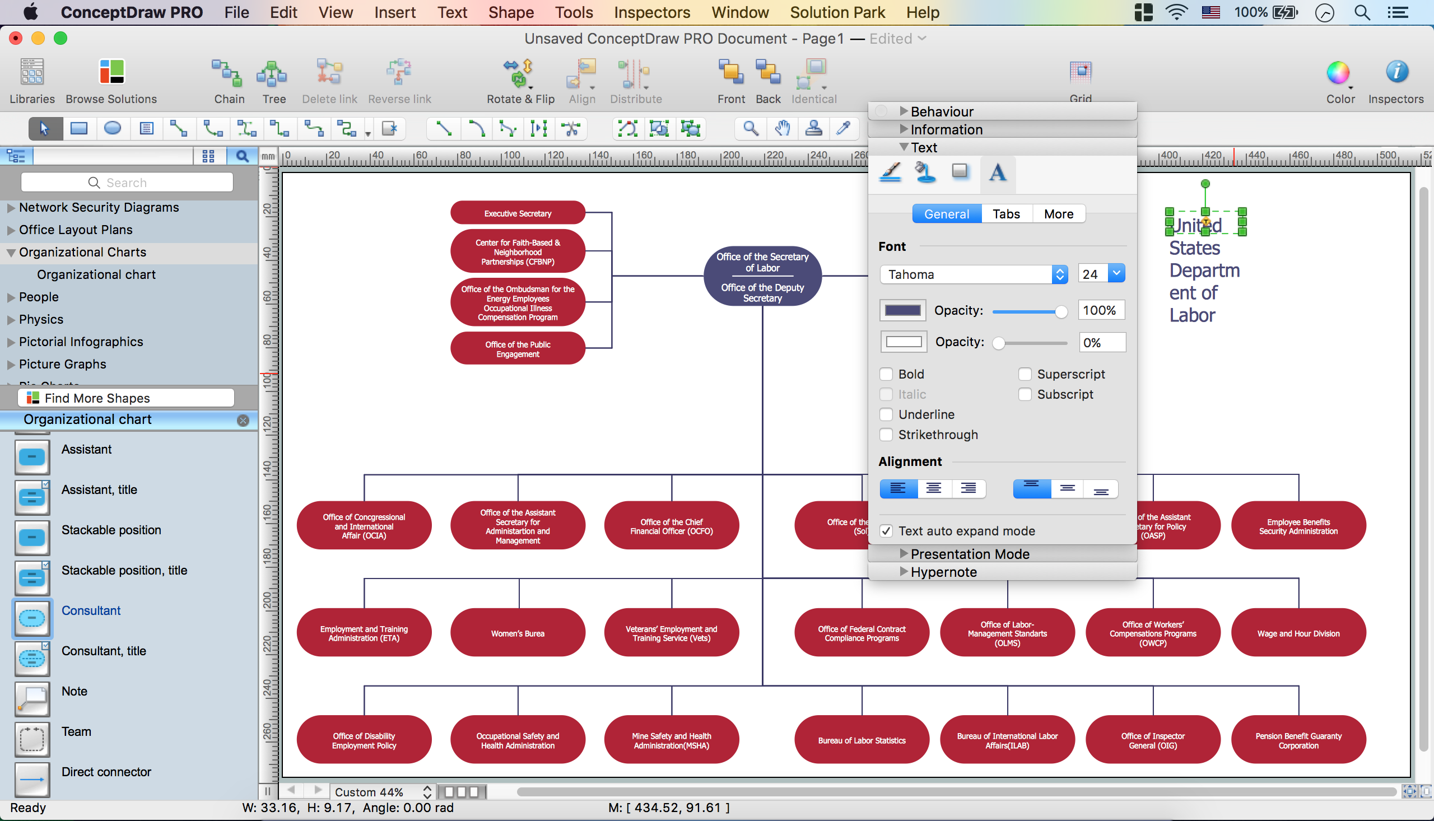Enable the Bold checkbox
This screenshot has height=821, width=1434.
click(x=886, y=375)
